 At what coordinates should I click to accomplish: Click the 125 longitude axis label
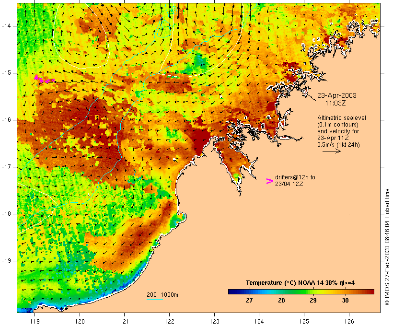pyautogui.click(x=304, y=321)
